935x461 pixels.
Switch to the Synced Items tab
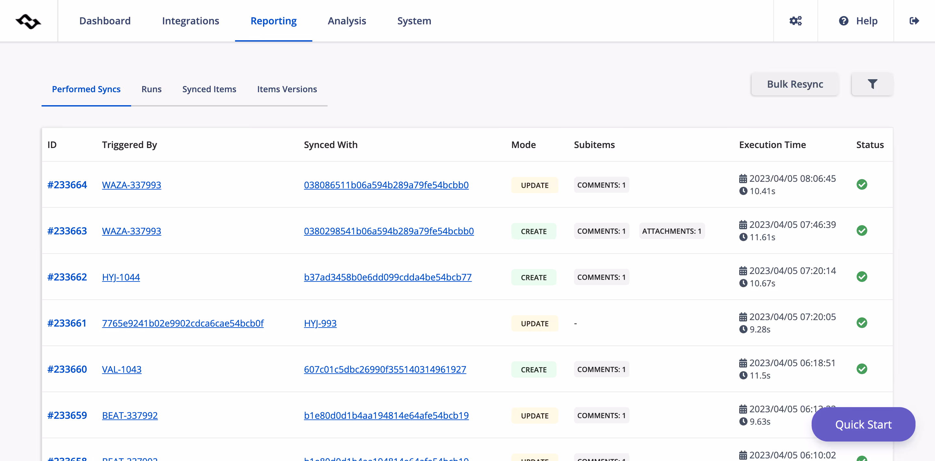click(x=209, y=89)
